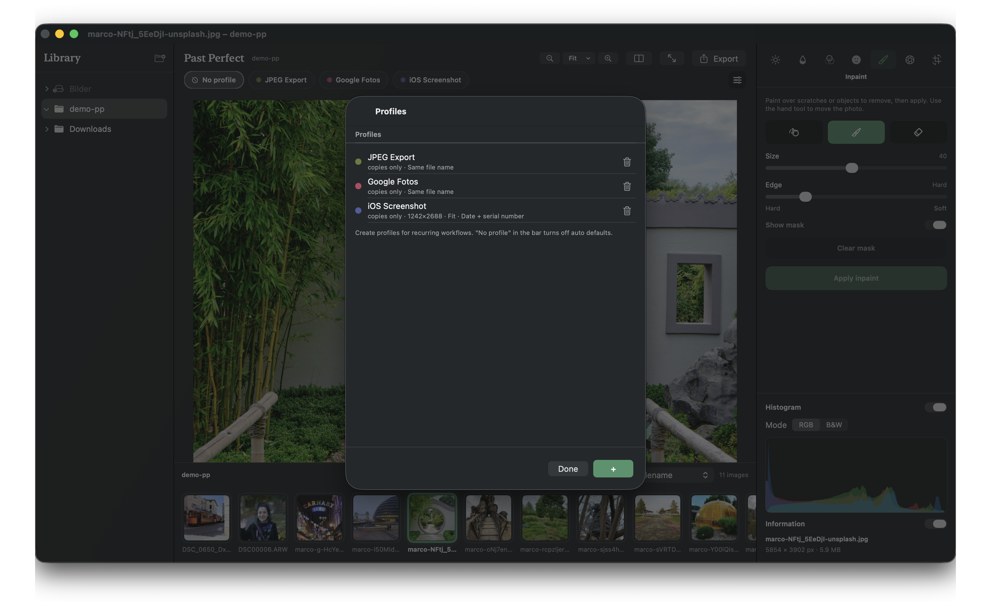
Task: Toggle the Information panel switch
Action: click(936, 523)
